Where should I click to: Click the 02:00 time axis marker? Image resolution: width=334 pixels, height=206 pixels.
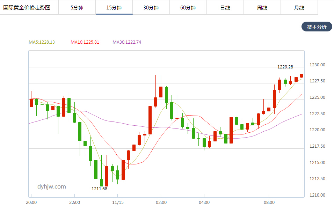(161, 203)
